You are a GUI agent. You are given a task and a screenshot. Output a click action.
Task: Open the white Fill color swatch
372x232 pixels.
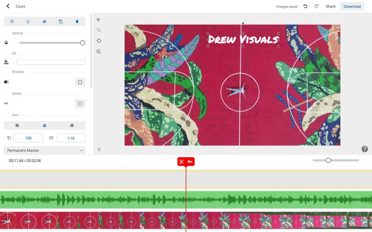(x=51, y=62)
